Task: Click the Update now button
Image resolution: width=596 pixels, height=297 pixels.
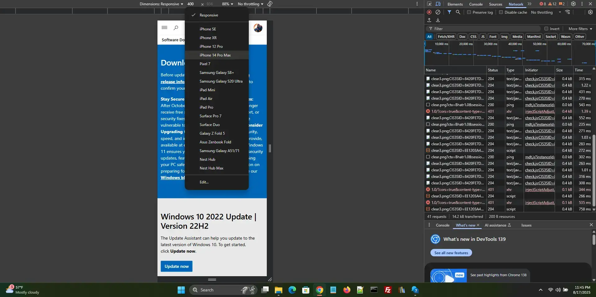Action: [x=176, y=266]
